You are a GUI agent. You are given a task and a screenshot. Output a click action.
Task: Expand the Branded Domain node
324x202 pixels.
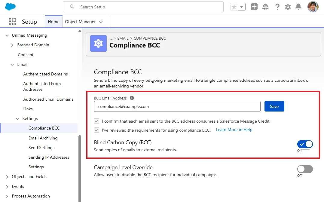(12, 45)
